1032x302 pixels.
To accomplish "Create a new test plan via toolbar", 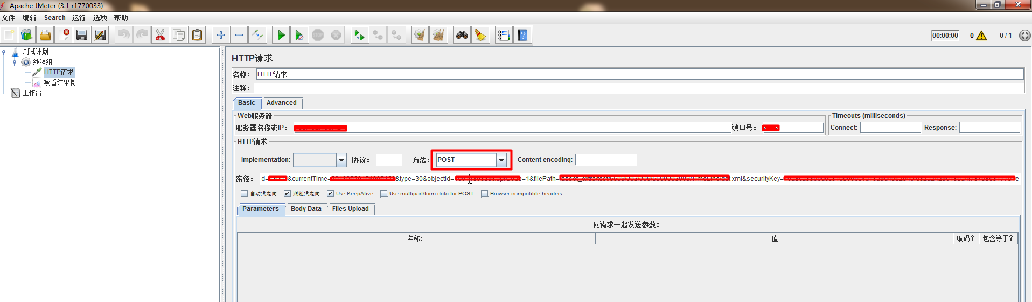I will pos(9,36).
